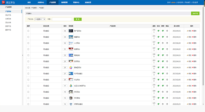Open 添加产品 in the sidebar
205x112 pixels.
pyautogui.click(x=8, y=15)
